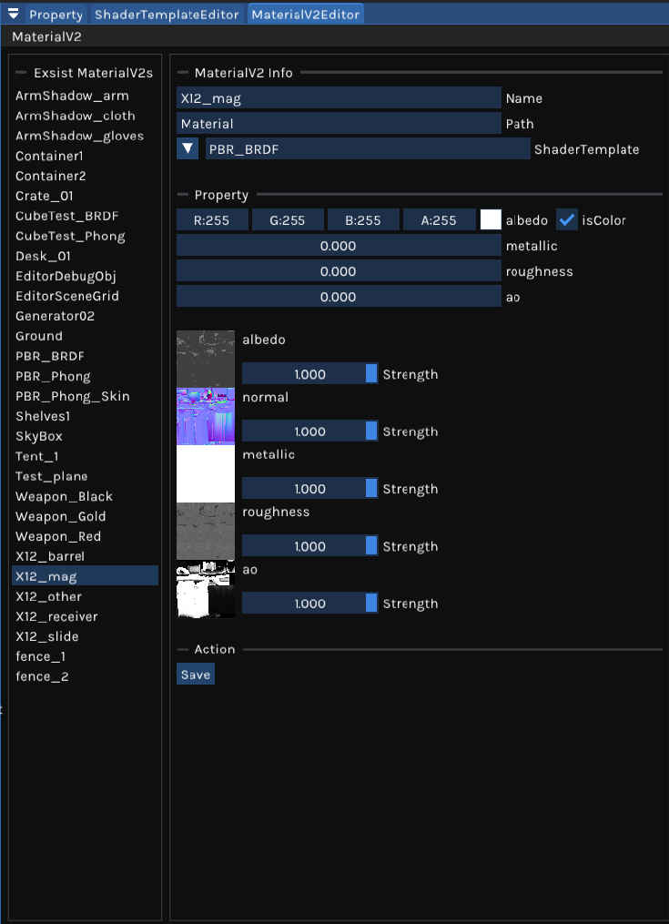This screenshot has height=924, width=669.
Task: Click the Save button
Action: coord(196,675)
